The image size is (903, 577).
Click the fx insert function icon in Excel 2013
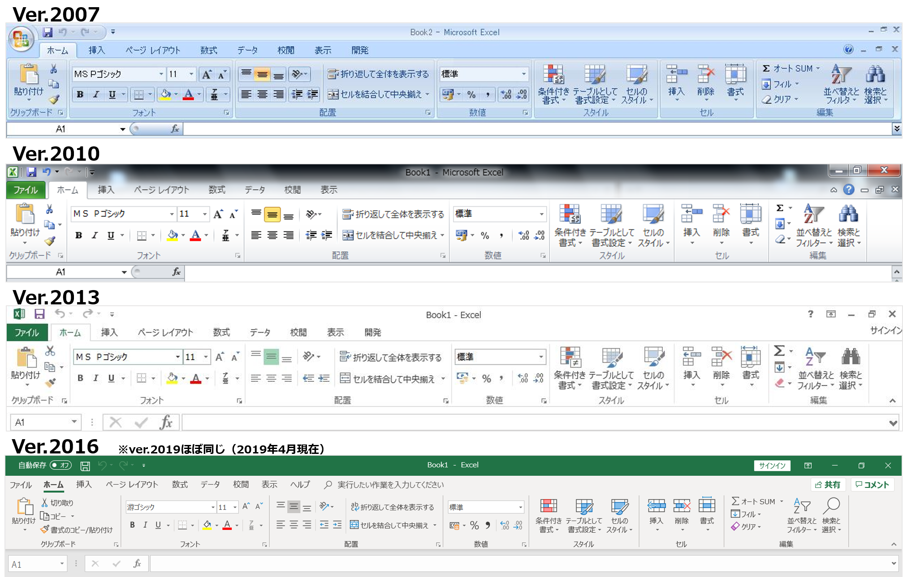coord(166,422)
